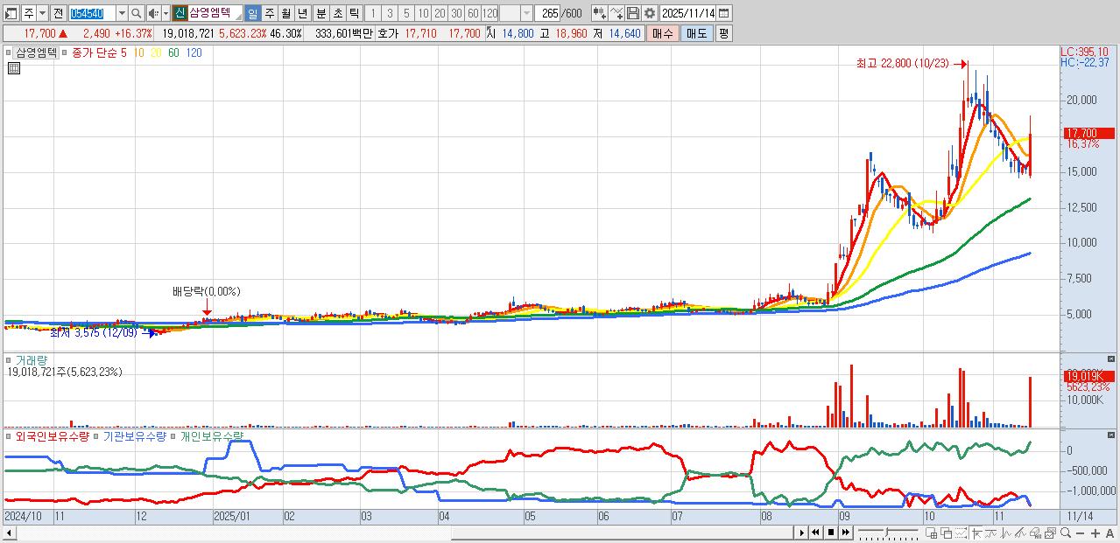Open the dropdown arrow beside the speaker icon
This screenshot has height=543, width=1120.
pos(166,13)
